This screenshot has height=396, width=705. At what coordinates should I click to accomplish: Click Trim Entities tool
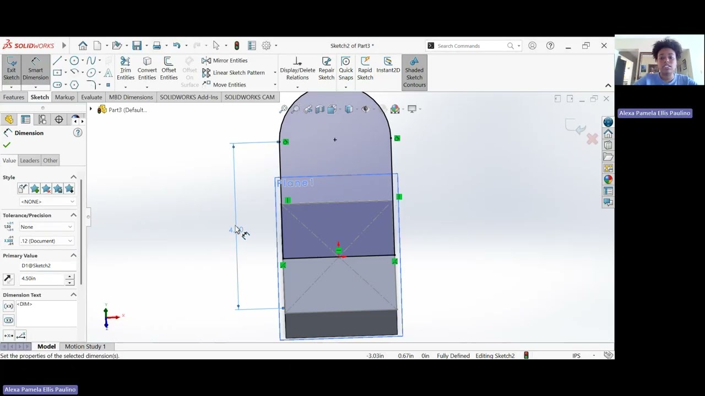(126, 69)
